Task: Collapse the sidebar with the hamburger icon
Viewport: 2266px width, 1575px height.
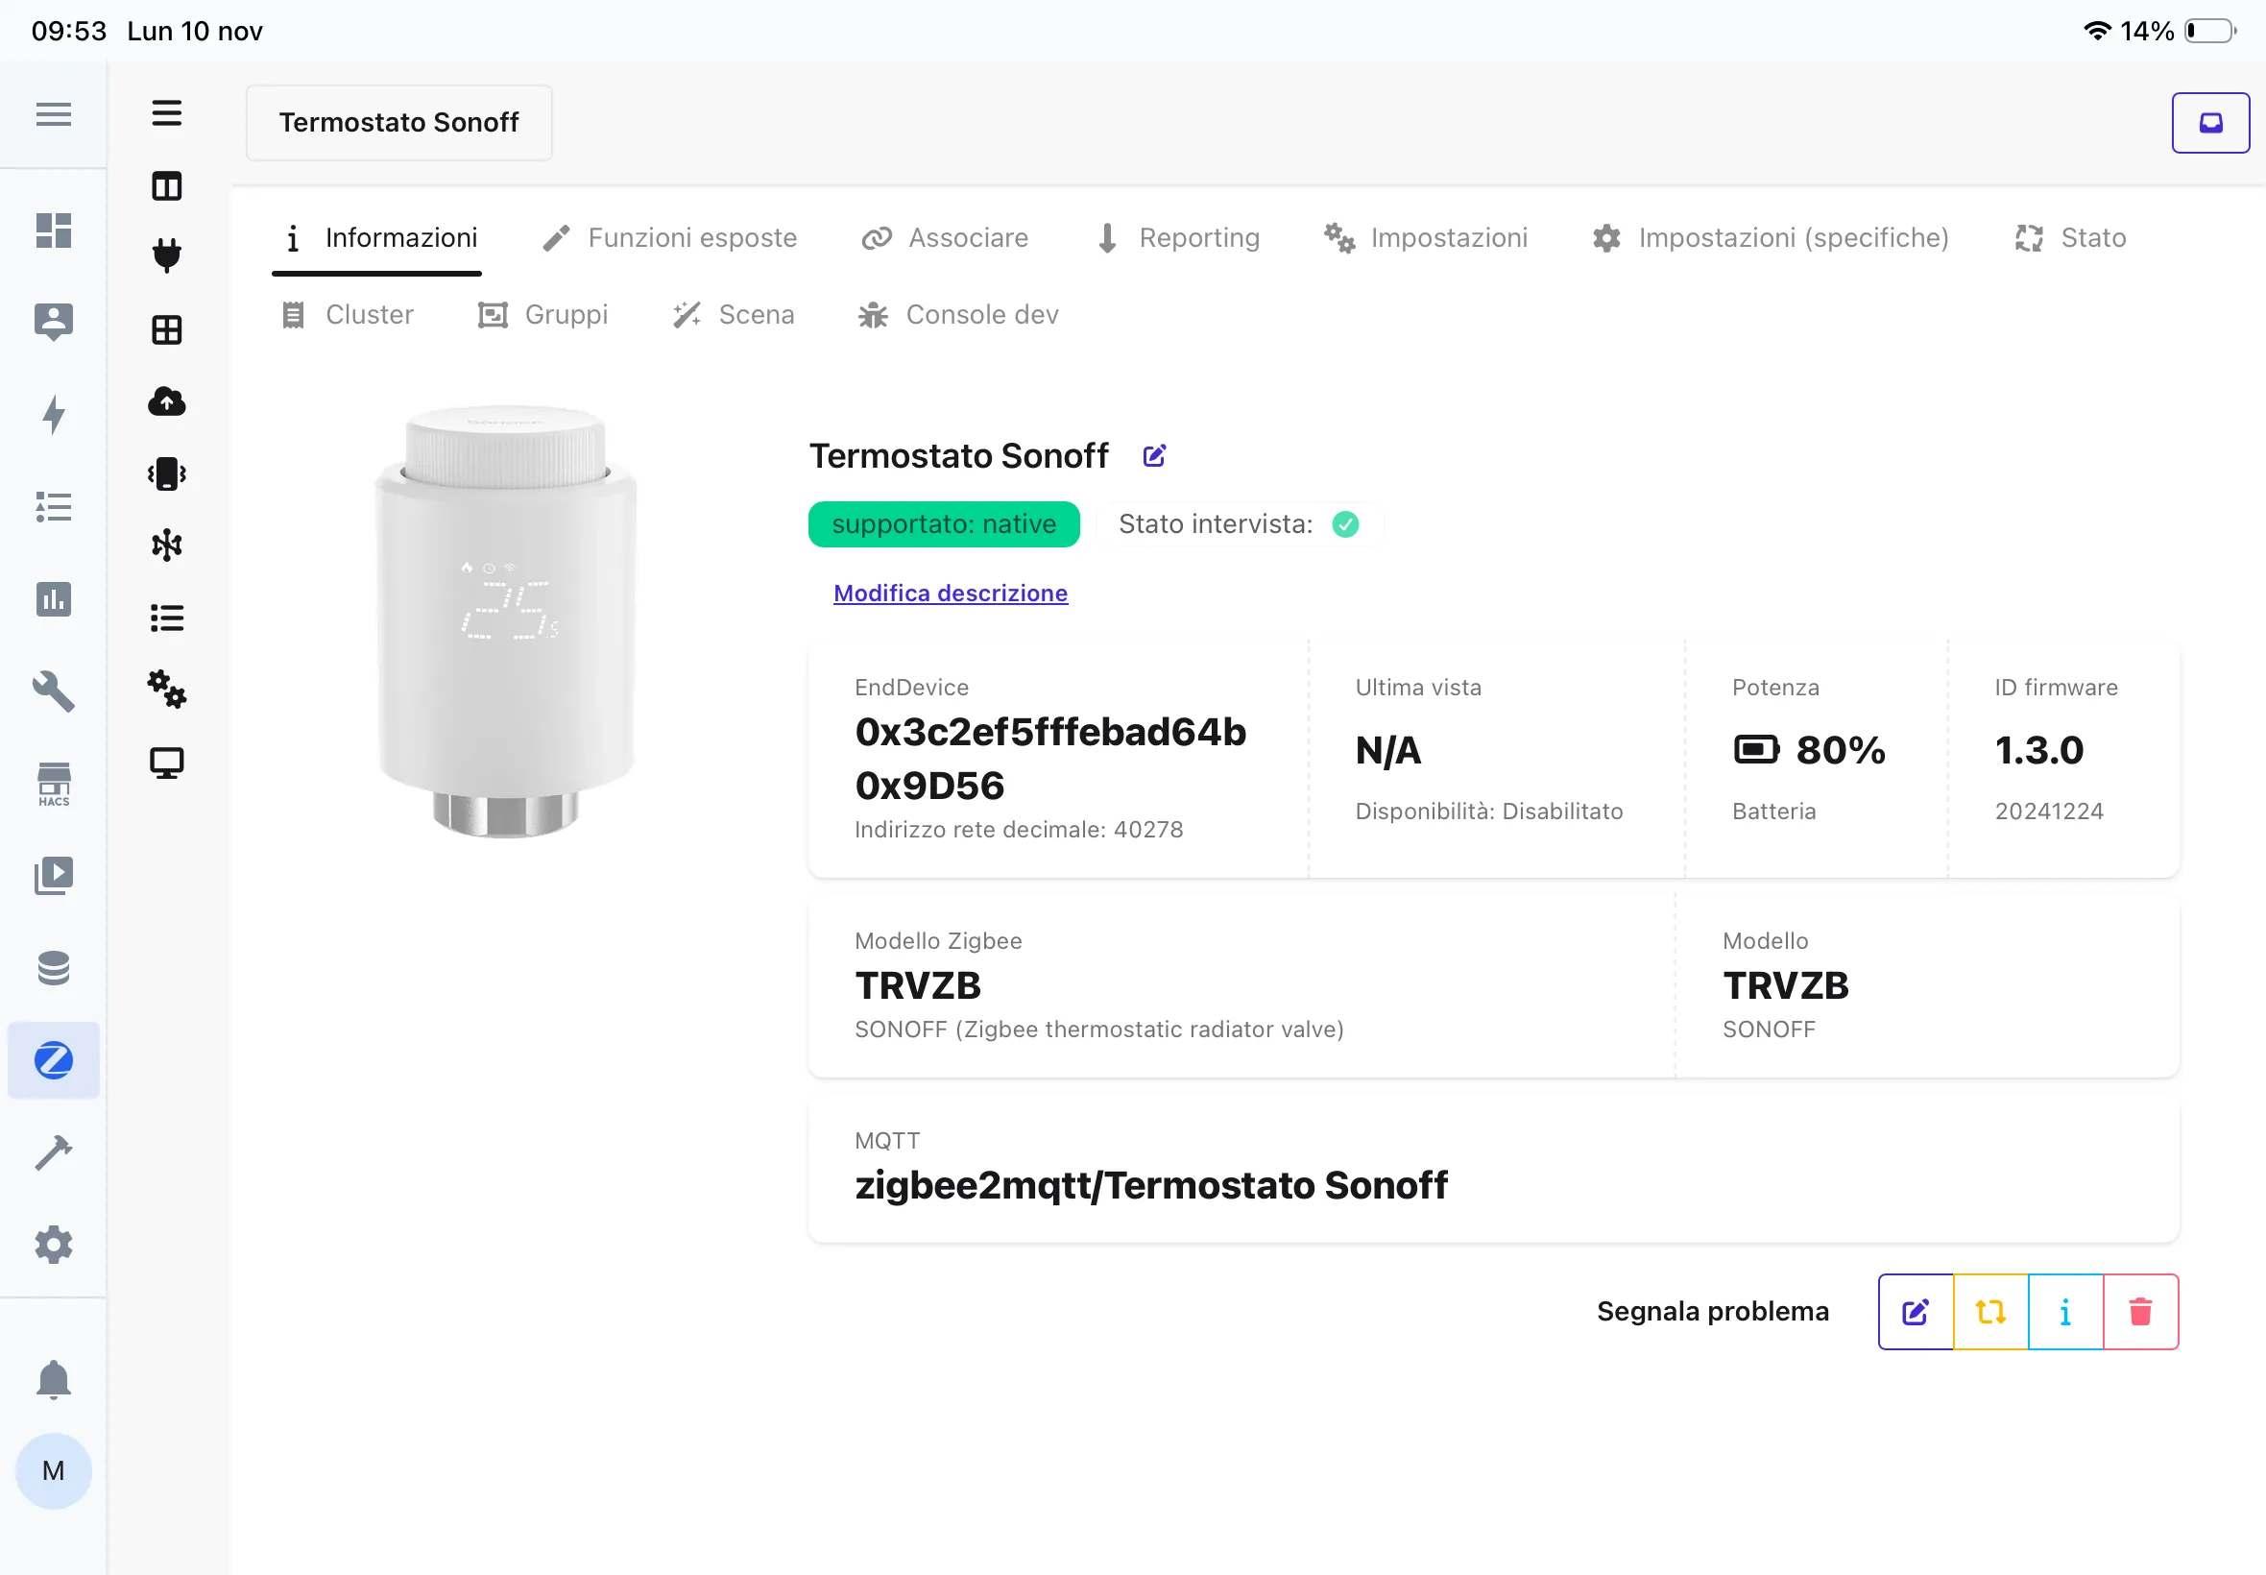Action: coord(53,113)
